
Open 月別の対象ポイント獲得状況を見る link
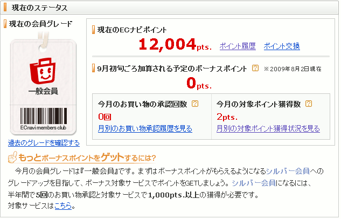point(268,128)
